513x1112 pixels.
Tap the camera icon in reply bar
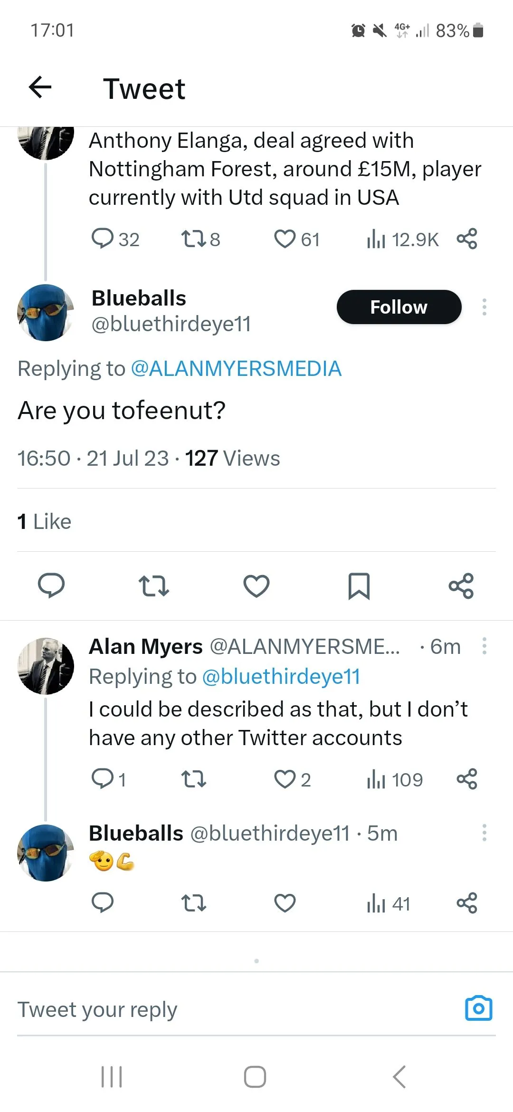(478, 1008)
